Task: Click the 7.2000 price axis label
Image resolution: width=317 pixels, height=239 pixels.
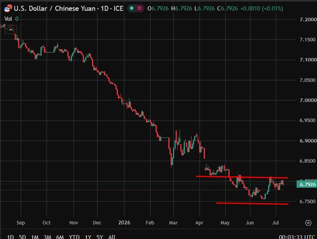Action: [x=308, y=19]
